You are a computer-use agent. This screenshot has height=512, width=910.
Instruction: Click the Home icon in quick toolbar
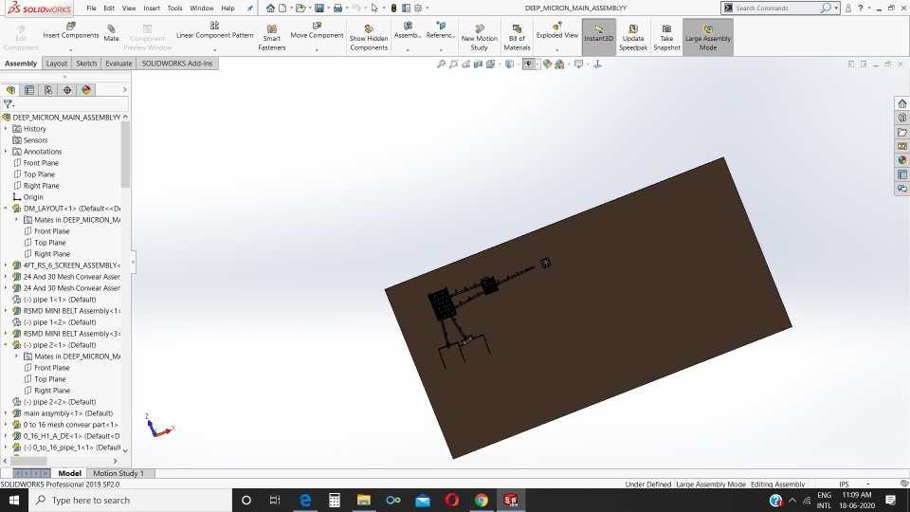click(x=270, y=9)
